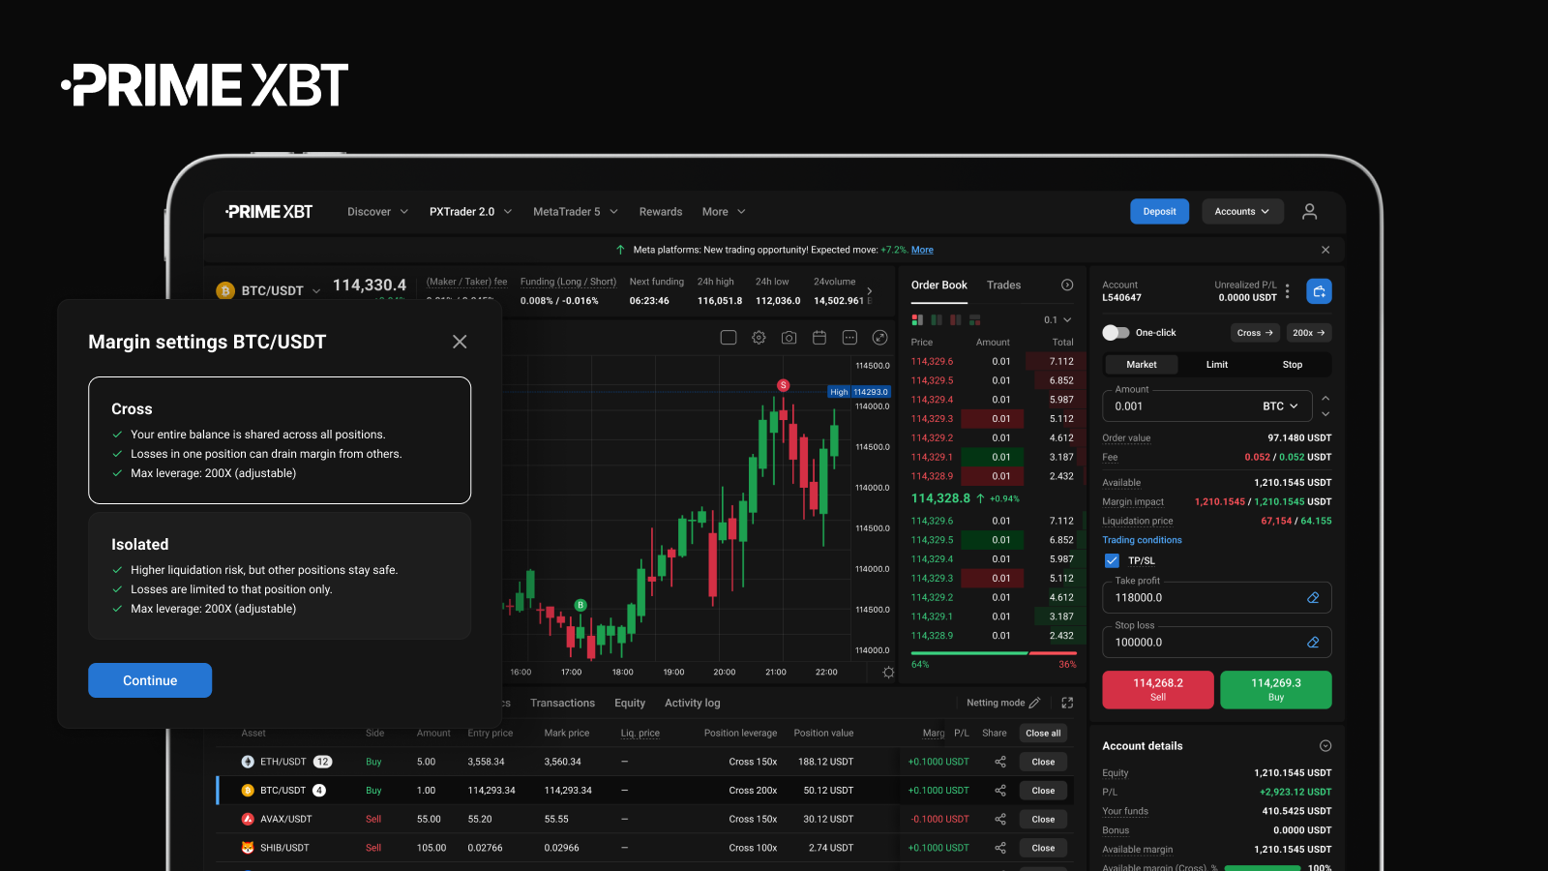Click the green Buy button
Viewport: 1548px width, 871px height.
pyautogui.click(x=1276, y=689)
